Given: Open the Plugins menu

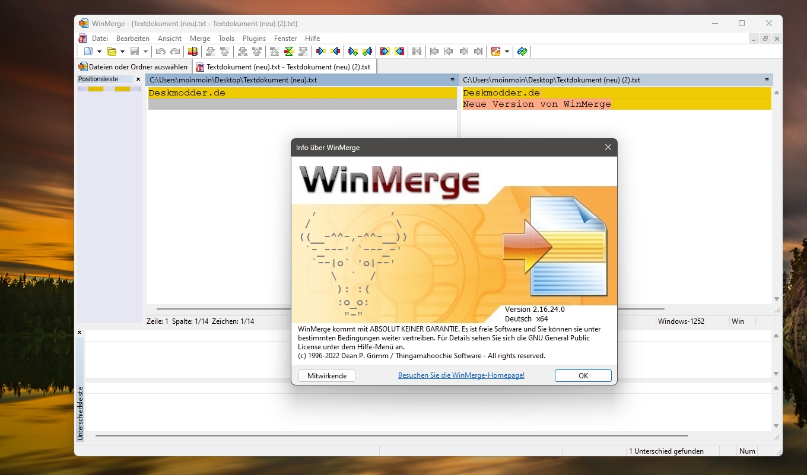Looking at the screenshot, I should (254, 38).
